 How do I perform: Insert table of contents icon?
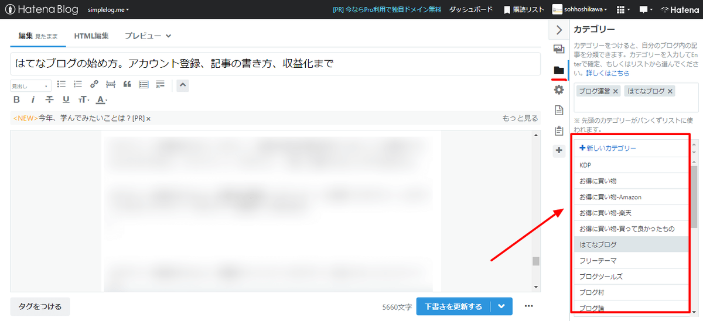tap(144, 85)
